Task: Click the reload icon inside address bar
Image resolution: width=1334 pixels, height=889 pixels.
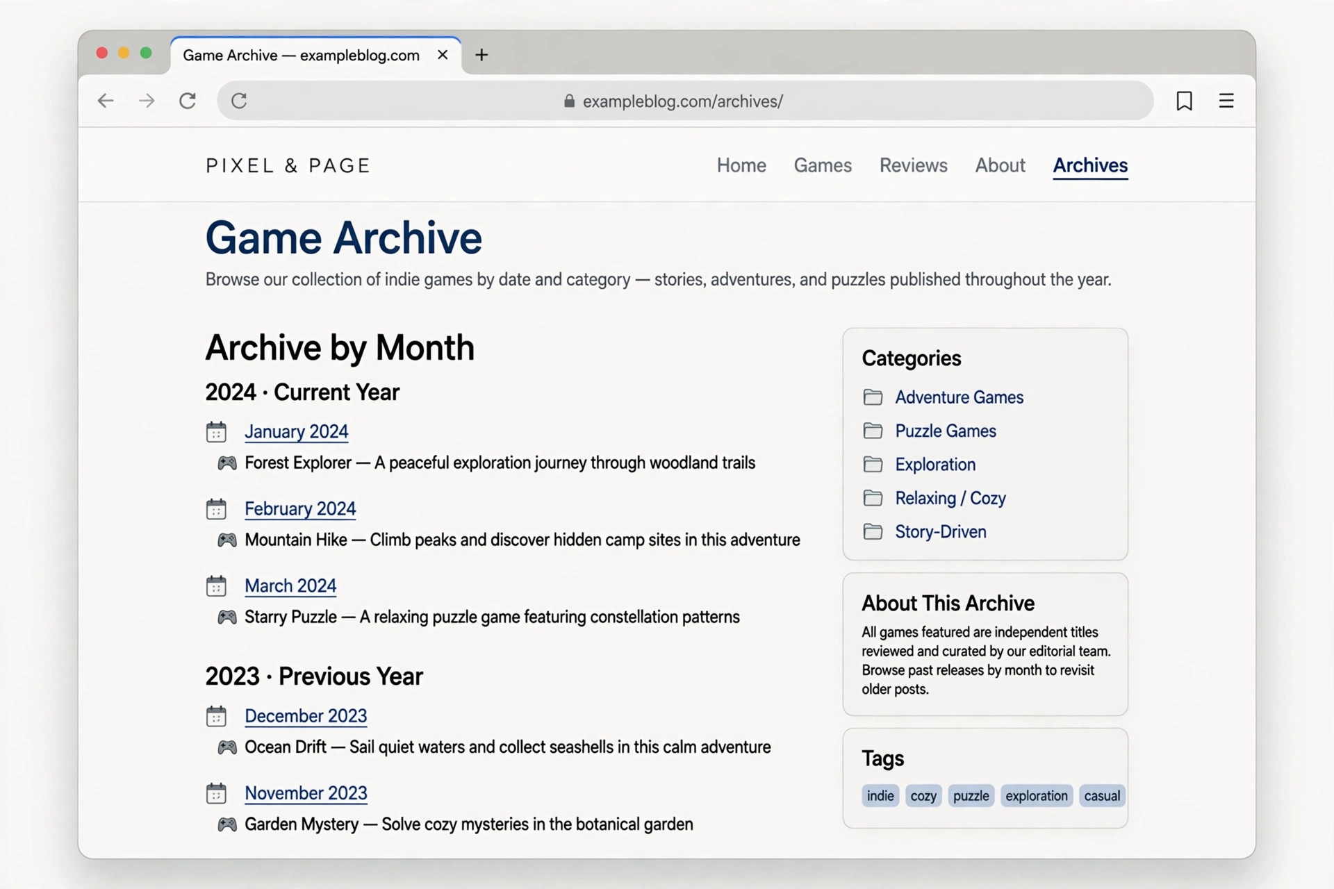Action: (x=239, y=101)
